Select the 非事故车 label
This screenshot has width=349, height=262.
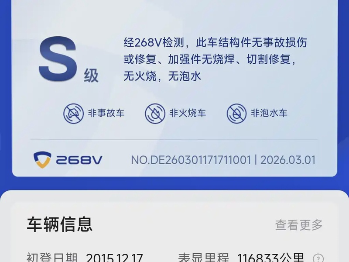106,113
